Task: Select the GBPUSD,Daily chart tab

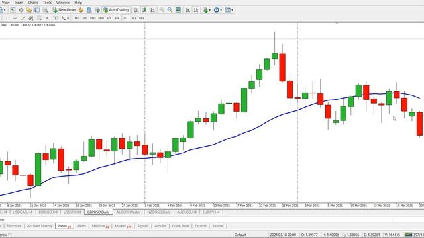Action: coord(99,212)
